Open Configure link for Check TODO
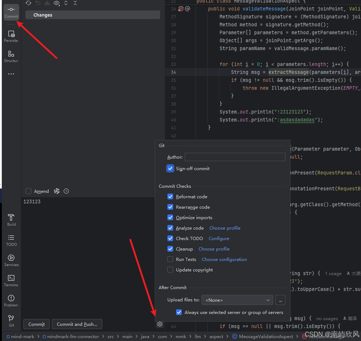Screen dimensions: 361x341 point(219,238)
